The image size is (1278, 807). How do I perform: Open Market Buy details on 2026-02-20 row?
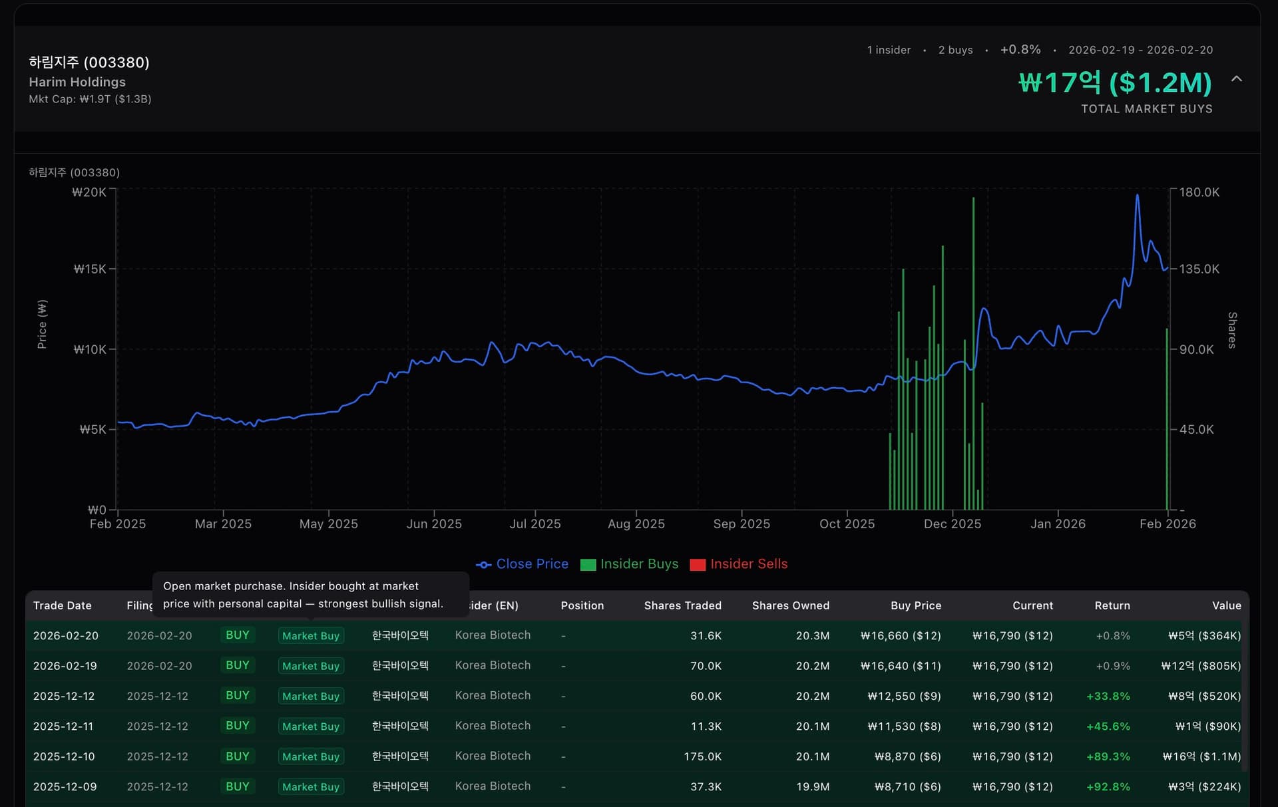(310, 635)
